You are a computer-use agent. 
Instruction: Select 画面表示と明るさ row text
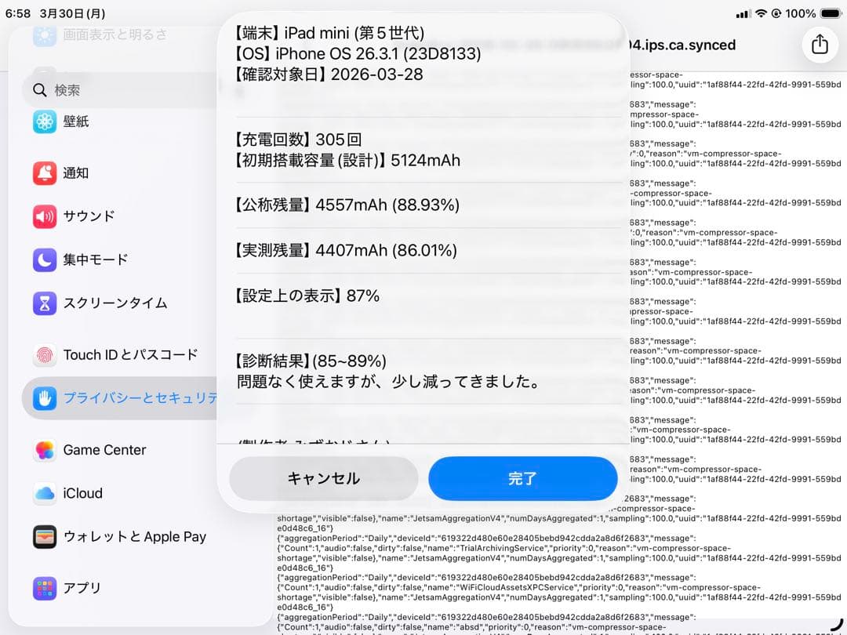point(115,34)
